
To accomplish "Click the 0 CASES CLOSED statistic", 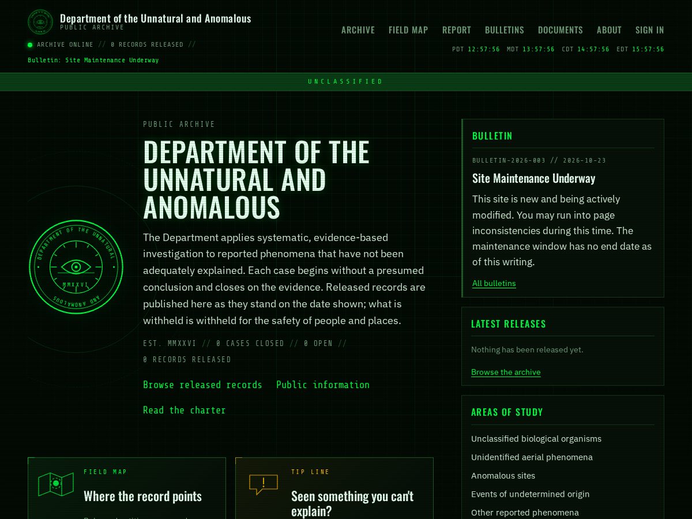I will [250, 343].
